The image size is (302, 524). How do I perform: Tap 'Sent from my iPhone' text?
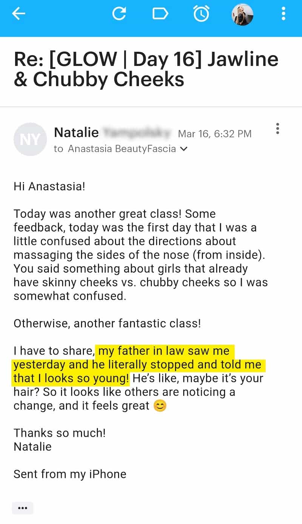70,474
